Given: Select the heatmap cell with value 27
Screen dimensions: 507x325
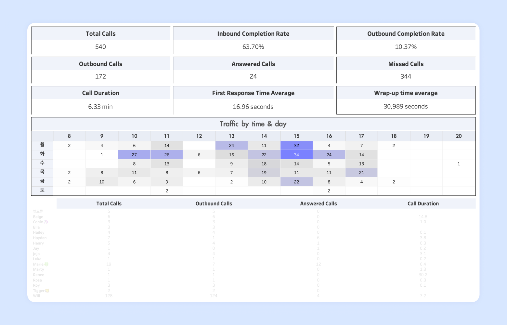Looking at the screenshot, I should click(x=134, y=155).
